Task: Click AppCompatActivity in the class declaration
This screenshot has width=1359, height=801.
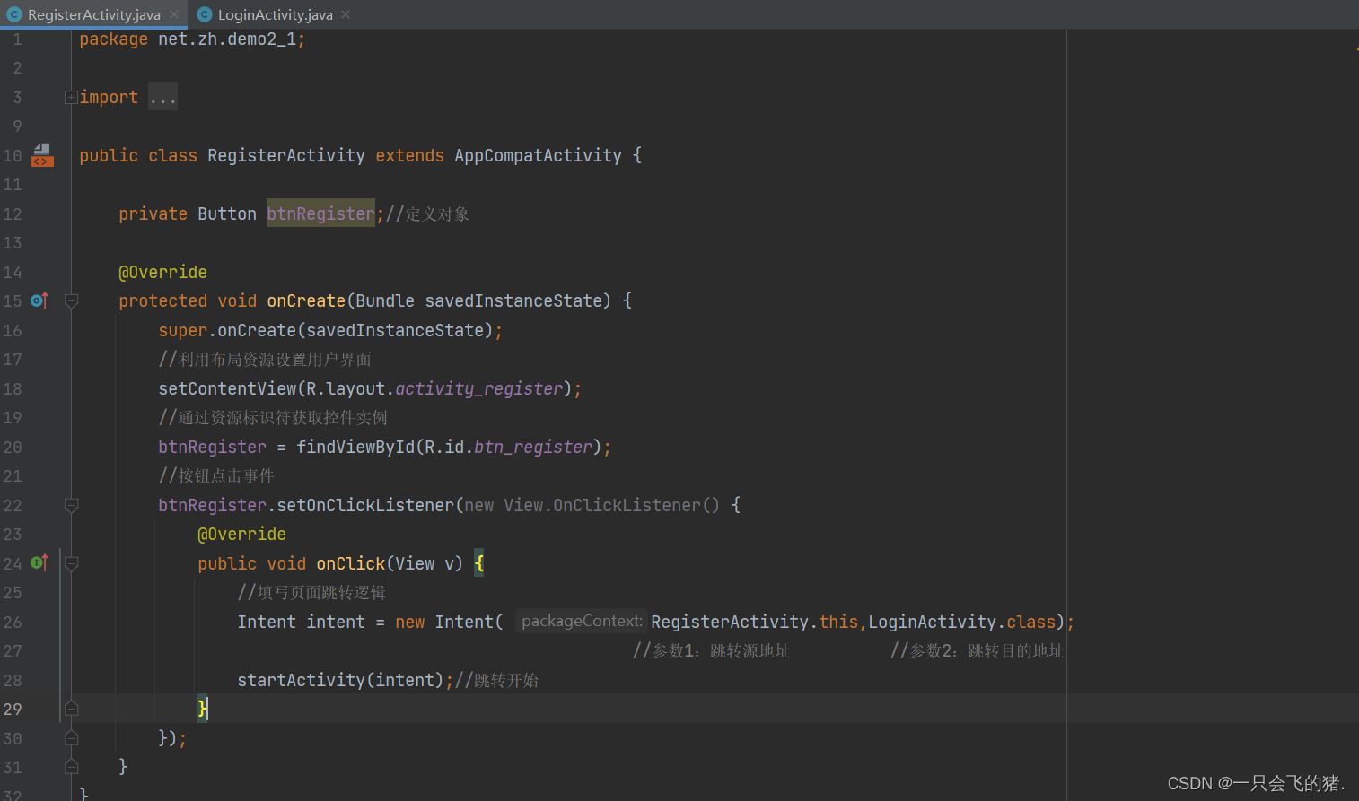Action: (x=538, y=155)
